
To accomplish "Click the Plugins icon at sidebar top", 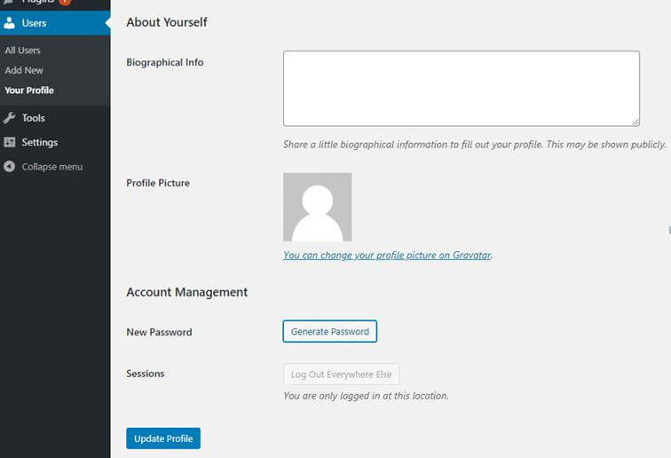I will (x=10, y=2).
